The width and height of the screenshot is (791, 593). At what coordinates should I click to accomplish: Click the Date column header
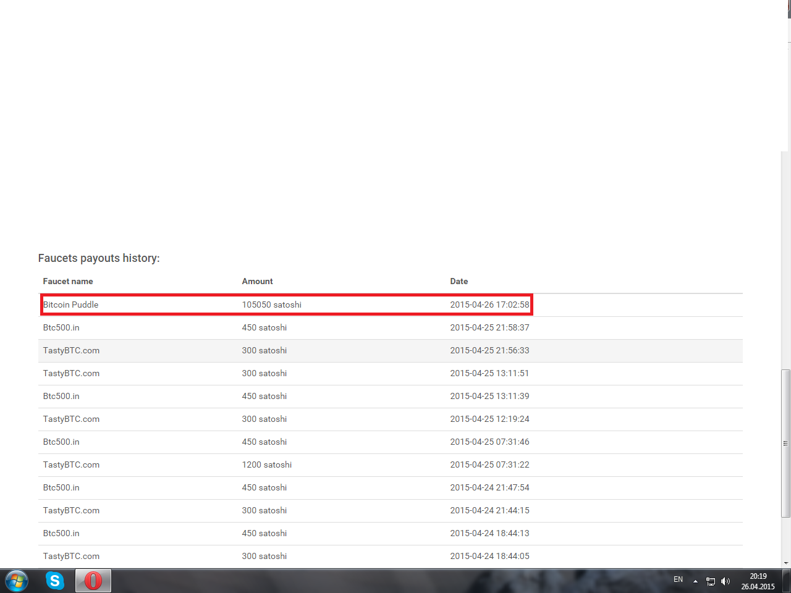pos(459,281)
